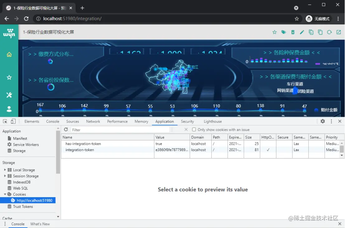345x228 pixels.
Task: Sort cookies by Name column header
Action: tap(108, 137)
